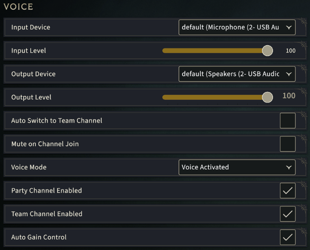Uncheck Party Channel Enabled
Image resolution: width=310 pixels, height=250 pixels.
[288, 191]
